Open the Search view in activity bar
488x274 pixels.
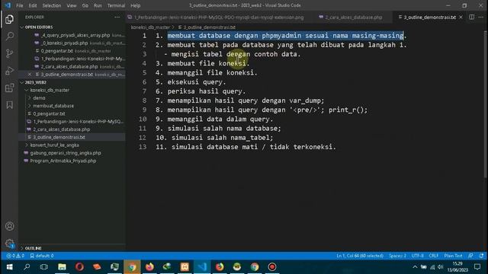9,37
